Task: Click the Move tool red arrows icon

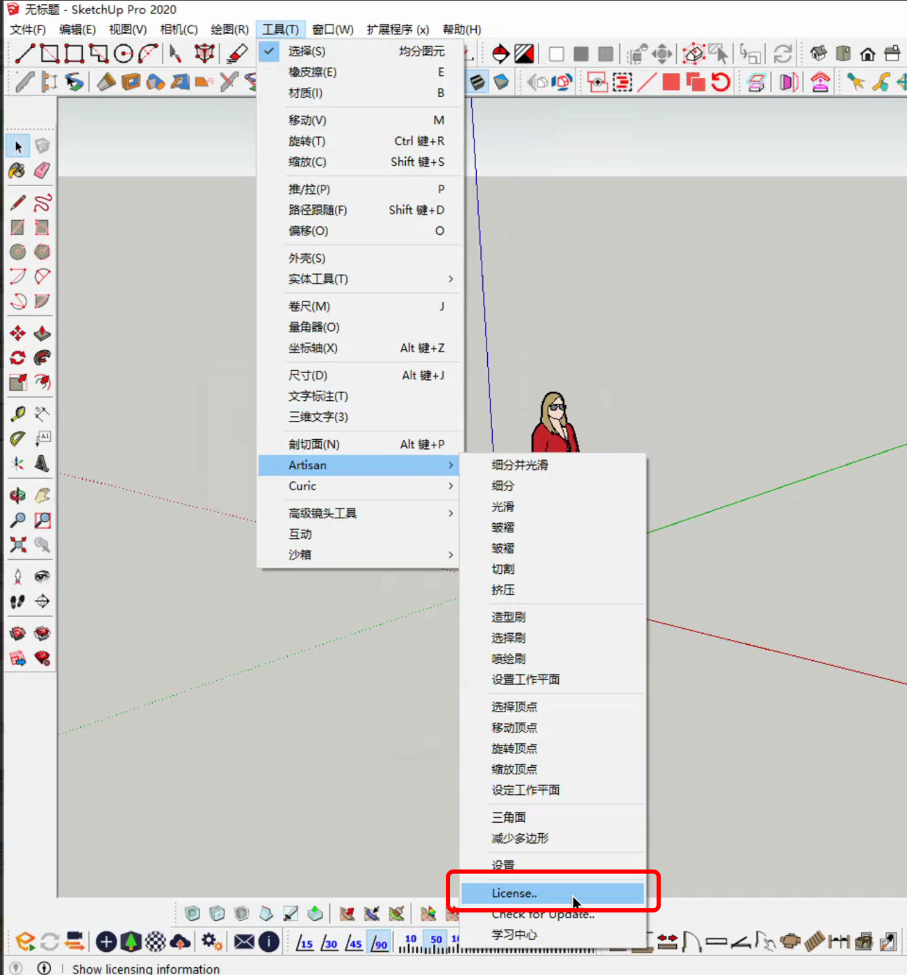Action: pos(18,333)
